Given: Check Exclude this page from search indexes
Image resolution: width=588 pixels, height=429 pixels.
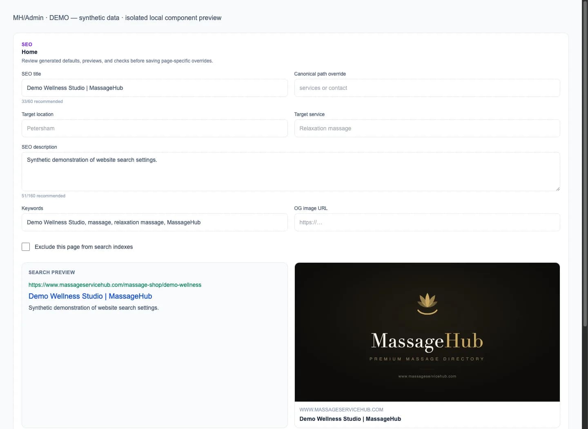Looking at the screenshot, I should click(x=26, y=247).
